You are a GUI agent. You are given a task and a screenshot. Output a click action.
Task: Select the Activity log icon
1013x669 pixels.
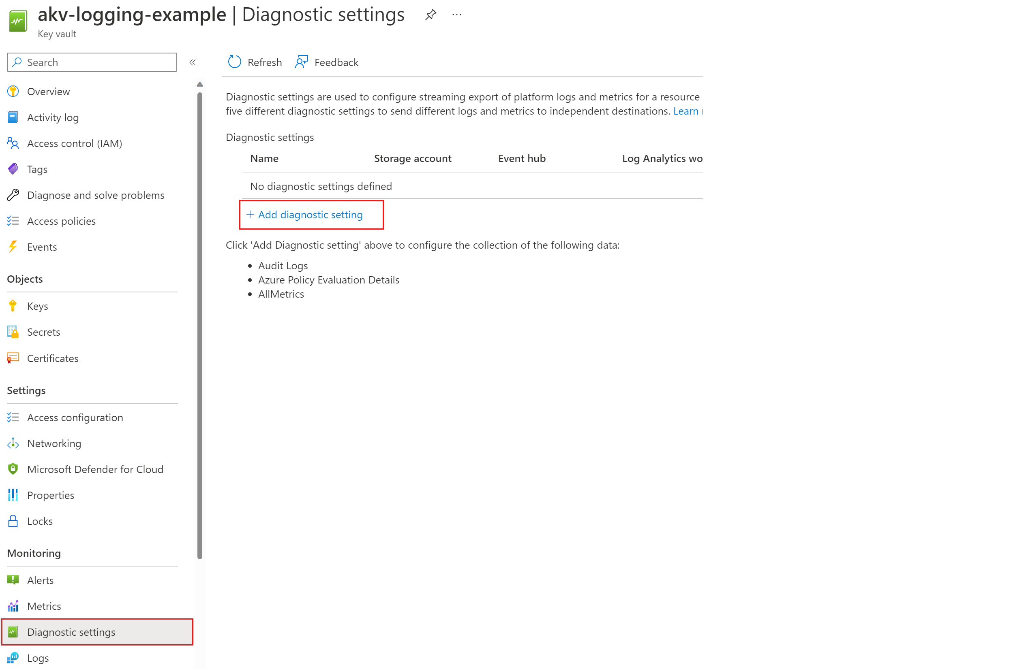click(x=13, y=117)
